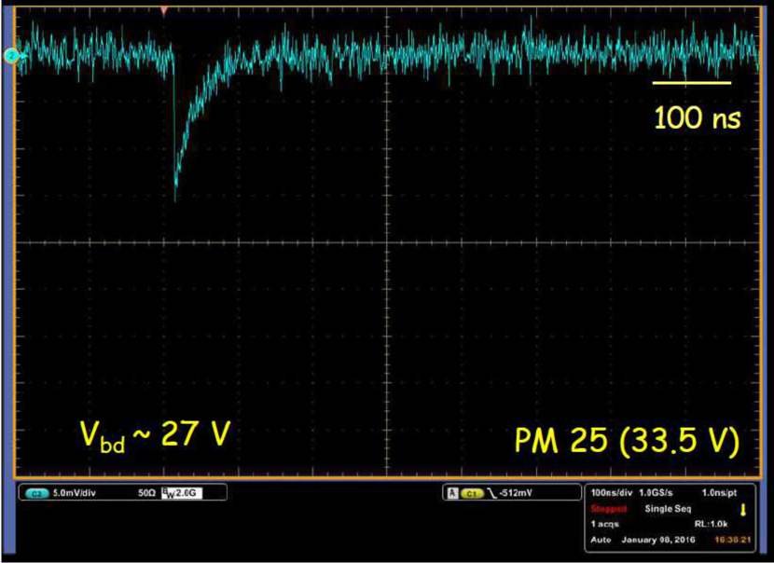Click the 5.0mV/div vertical scale readout

pyautogui.click(x=75, y=493)
